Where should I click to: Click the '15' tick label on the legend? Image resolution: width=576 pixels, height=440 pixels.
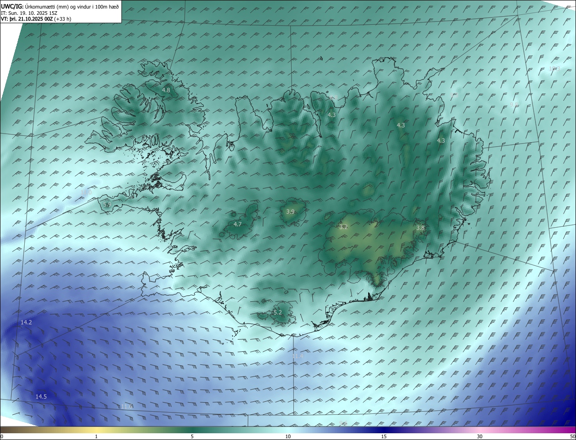384,436
